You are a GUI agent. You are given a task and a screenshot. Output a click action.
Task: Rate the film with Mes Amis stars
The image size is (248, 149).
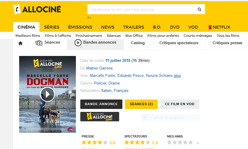click(x=180, y=143)
